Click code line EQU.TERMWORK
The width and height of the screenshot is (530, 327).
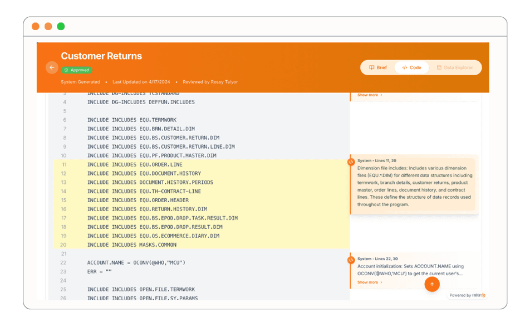click(132, 120)
